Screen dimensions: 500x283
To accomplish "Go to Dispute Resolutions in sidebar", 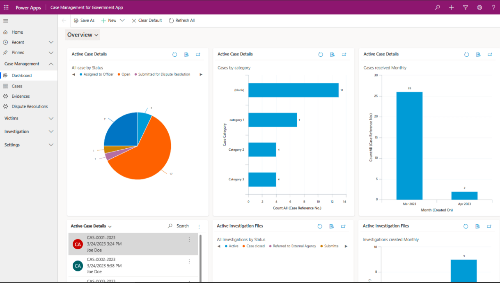I will [x=30, y=106].
